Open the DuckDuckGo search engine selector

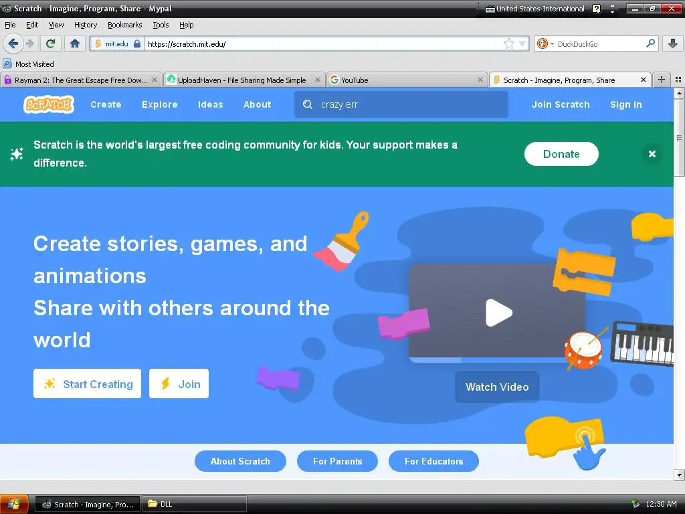(x=545, y=44)
